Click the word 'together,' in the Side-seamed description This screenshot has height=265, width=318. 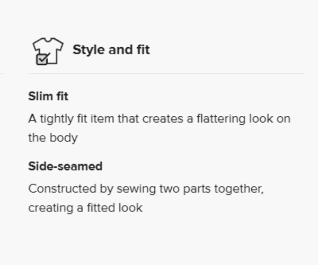(x=239, y=189)
